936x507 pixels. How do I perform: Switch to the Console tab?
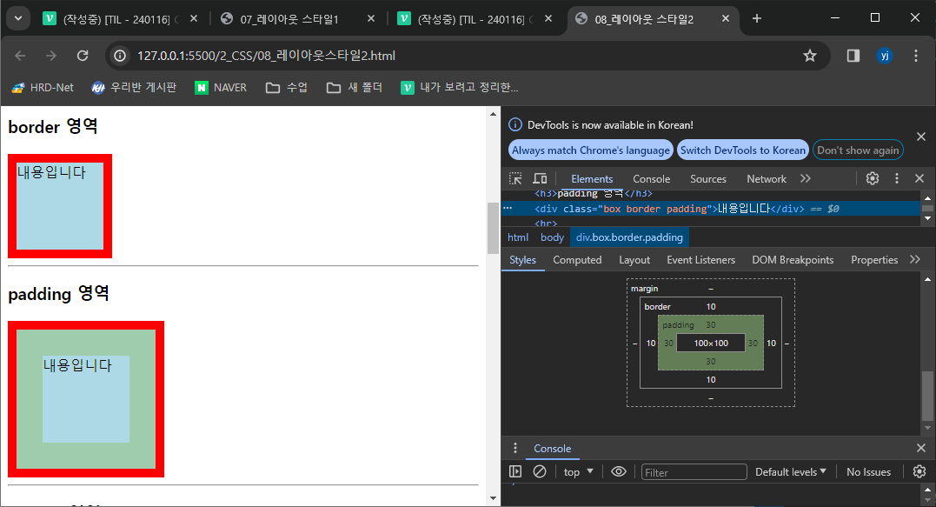tap(651, 178)
